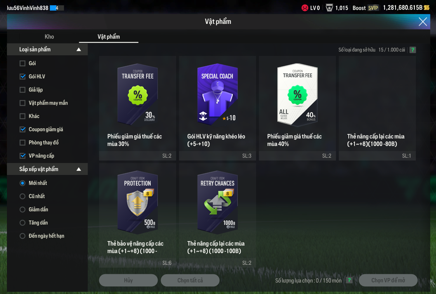The height and width of the screenshot is (294, 436).
Task: Enable the Gói checkbox filter
Action: (x=23, y=63)
